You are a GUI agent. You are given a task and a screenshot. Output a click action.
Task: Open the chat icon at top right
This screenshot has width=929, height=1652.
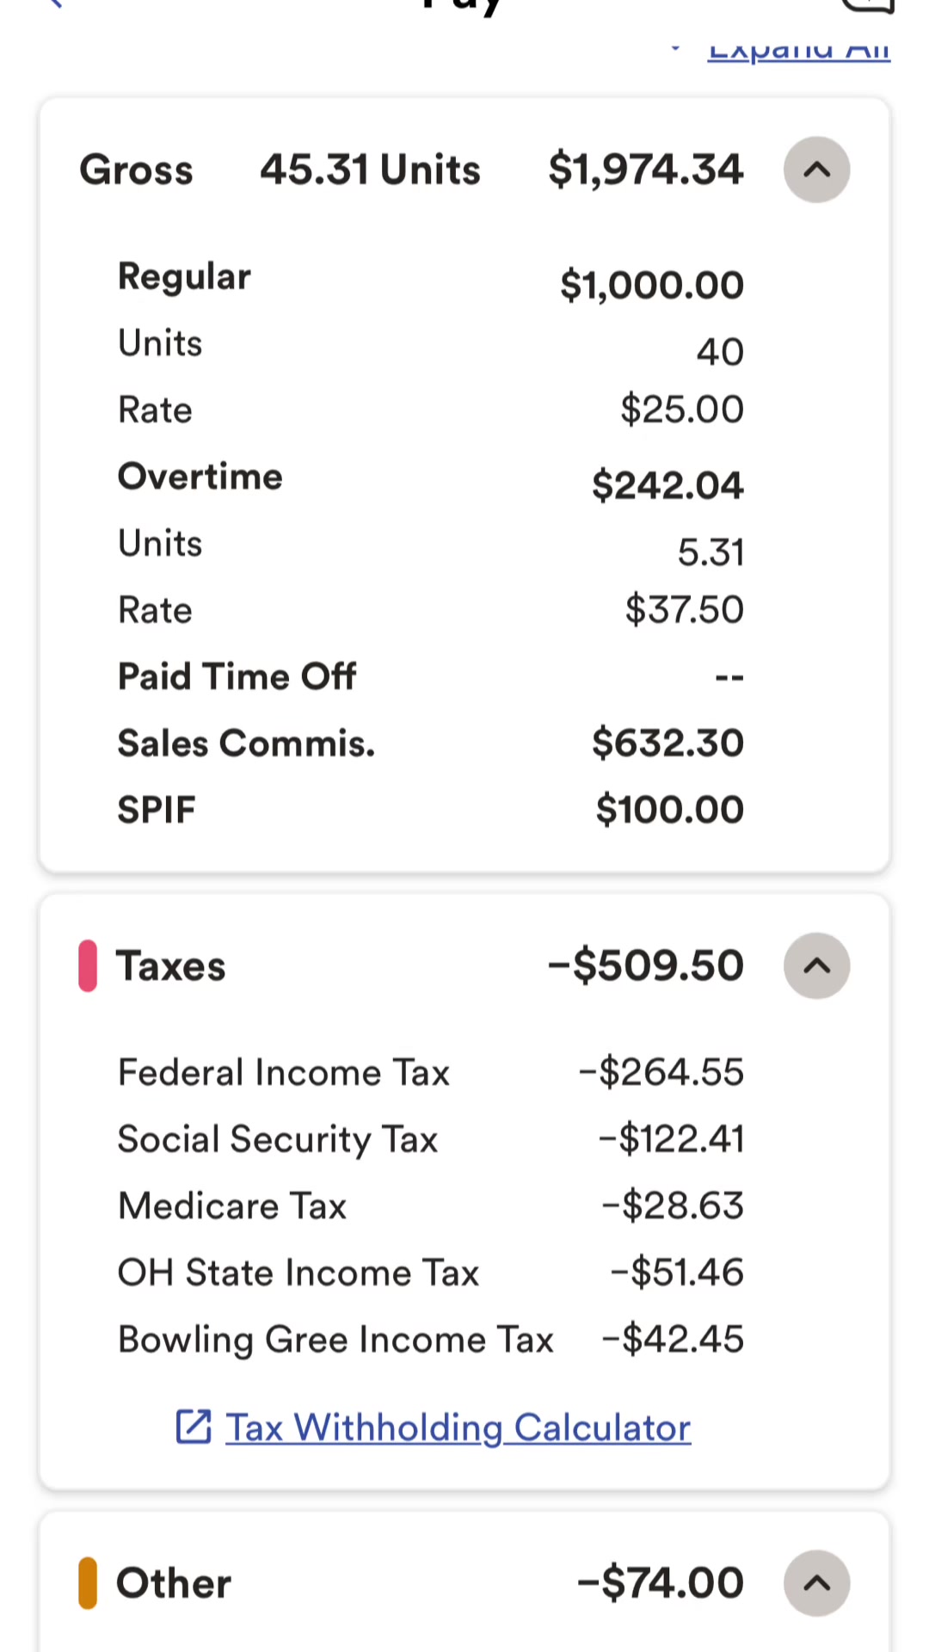point(869,5)
